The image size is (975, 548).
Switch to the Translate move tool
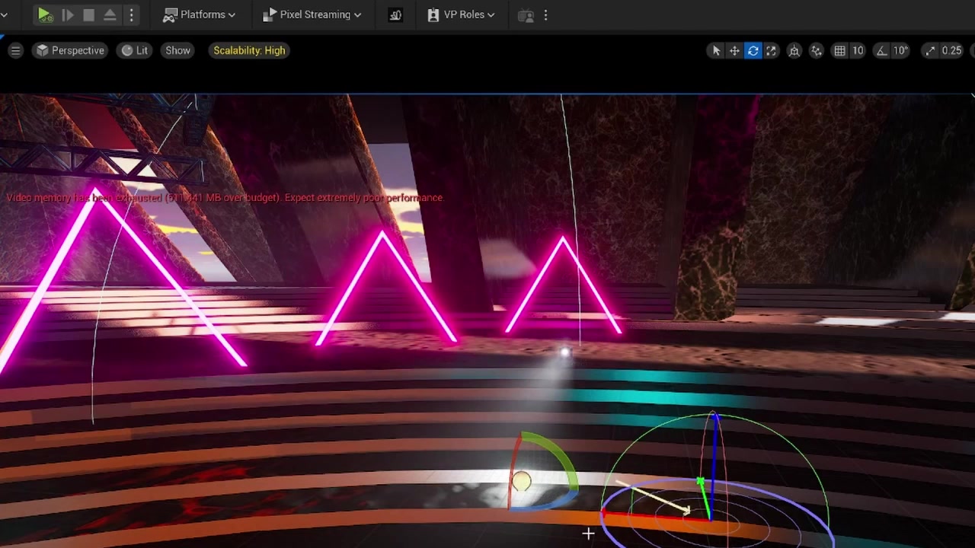pos(734,50)
